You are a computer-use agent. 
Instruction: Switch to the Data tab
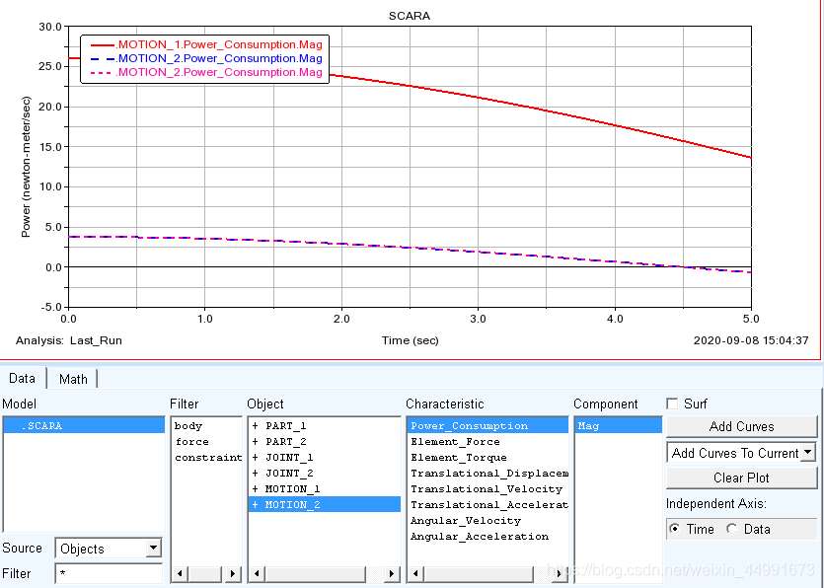coord(22,379)
